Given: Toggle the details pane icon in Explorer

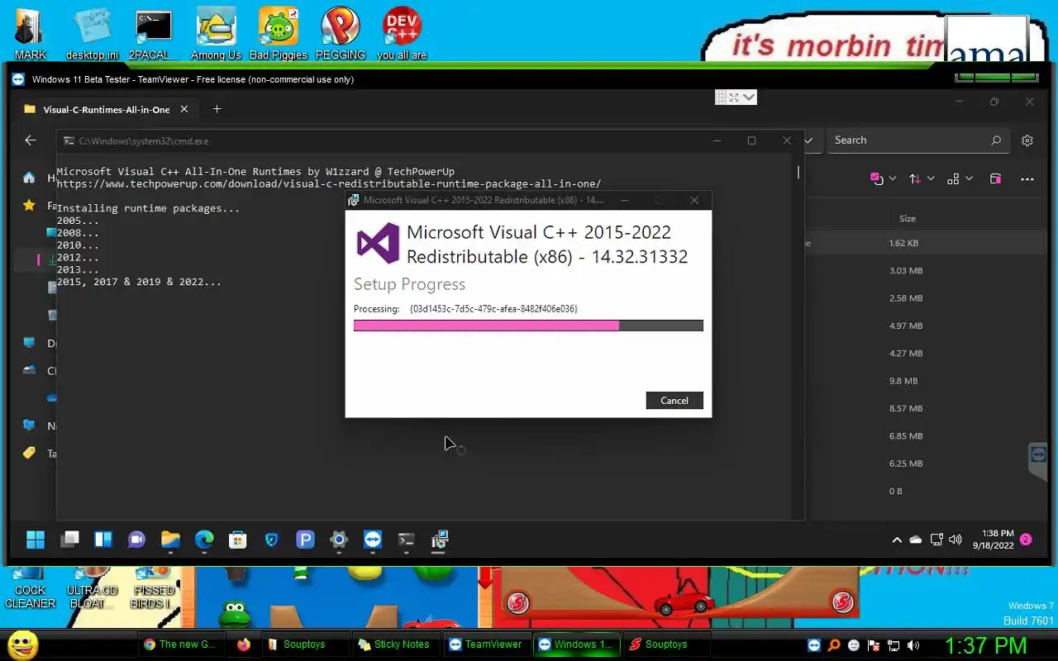Looking at the screenshot, I should coord(995,178).
